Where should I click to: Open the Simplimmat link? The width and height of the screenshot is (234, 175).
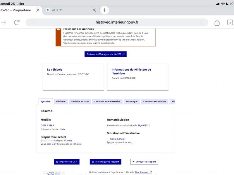coord(143,172)
